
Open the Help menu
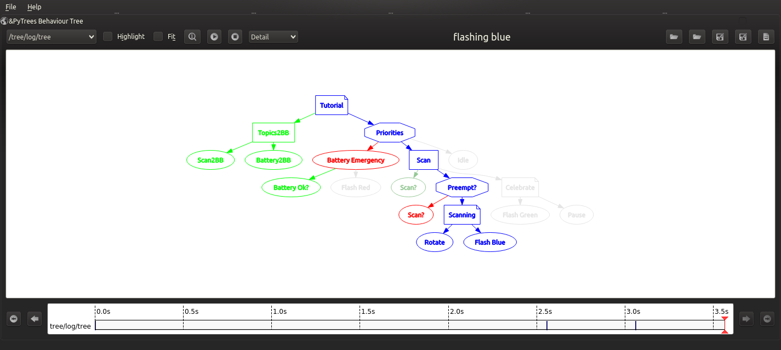coord(34,7)
